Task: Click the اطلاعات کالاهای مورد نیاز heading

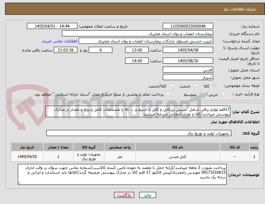Action: pos(235,122)
